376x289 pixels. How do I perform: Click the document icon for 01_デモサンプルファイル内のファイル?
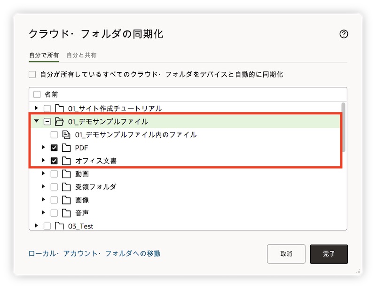pos(66,135)
